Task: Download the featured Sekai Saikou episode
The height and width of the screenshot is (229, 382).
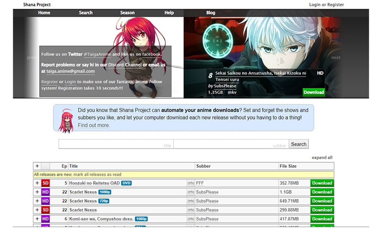Action: click(314, 92)
